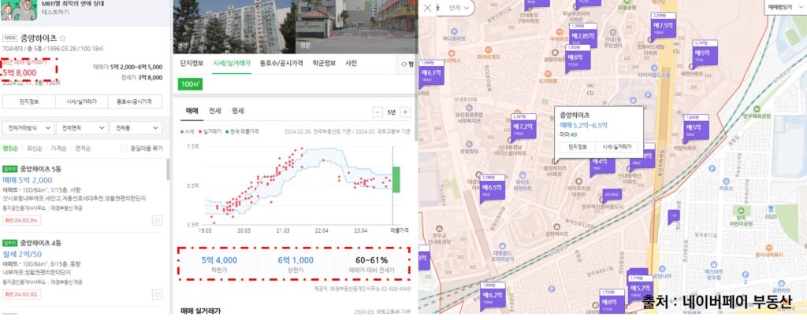Open the 단지 dropdown on the map
The width and height of the screenshot is (807, 320).
coord(459,8)
